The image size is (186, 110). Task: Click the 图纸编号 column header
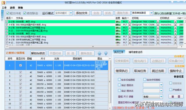[x=78, y=59]
